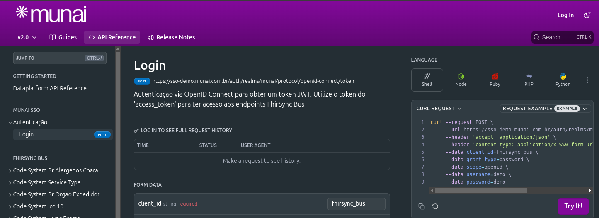Expand Code System Service Type
Screen dimensions: 599x218
(10, 183)
